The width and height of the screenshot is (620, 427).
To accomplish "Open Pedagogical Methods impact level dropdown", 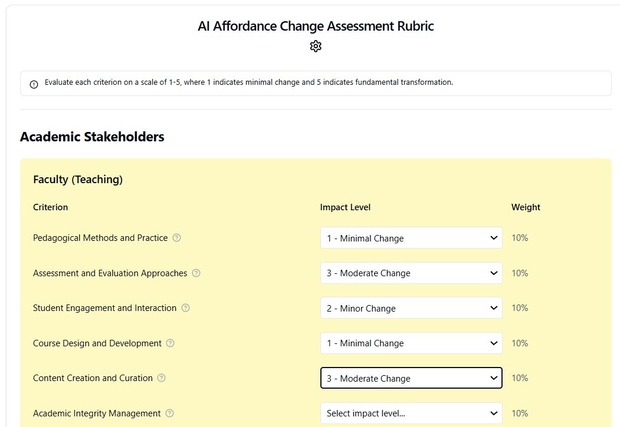I will (411, 237).
